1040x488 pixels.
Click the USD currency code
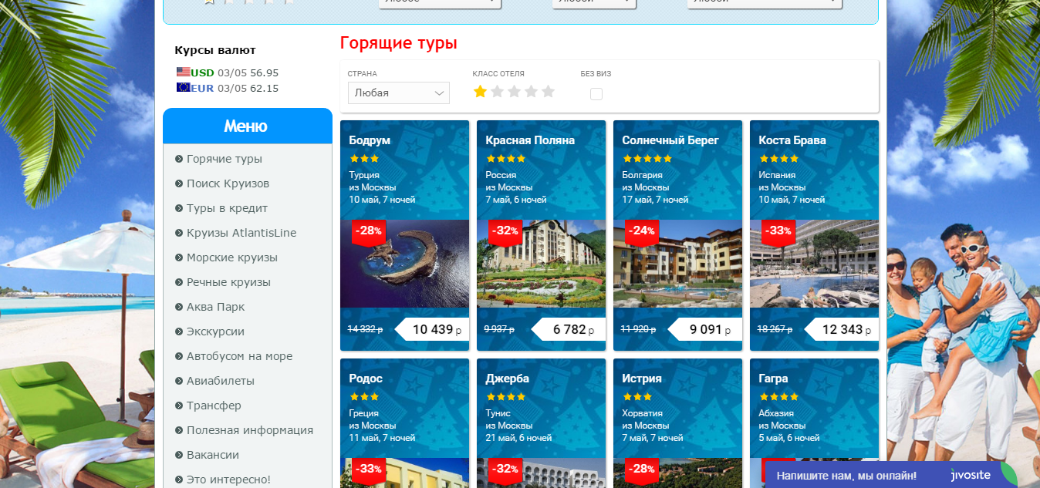(203, 73)
